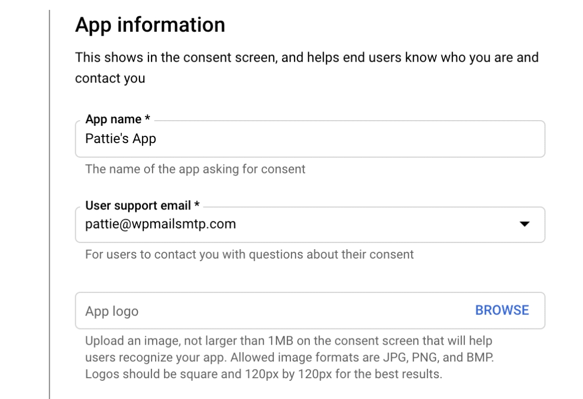
Task: Click the "App information" heading
Action: 150,25
